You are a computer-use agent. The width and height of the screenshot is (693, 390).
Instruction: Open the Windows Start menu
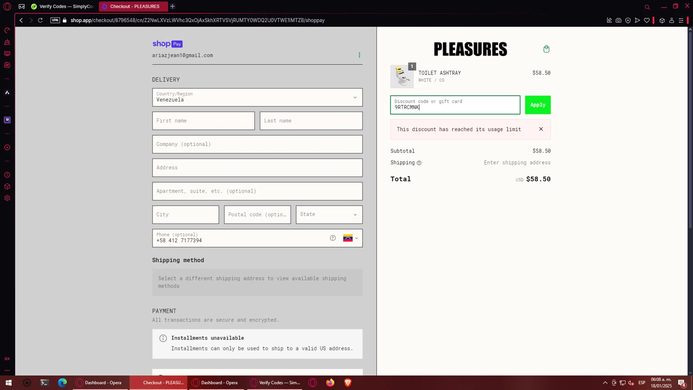(8, 383)
